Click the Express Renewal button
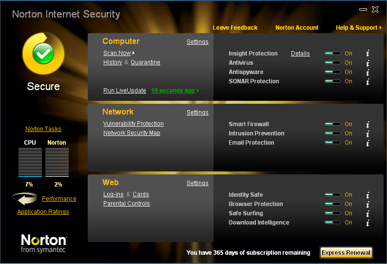Image resolution: width=387 pixels, height=264 pixels. (x=346, y=253)
